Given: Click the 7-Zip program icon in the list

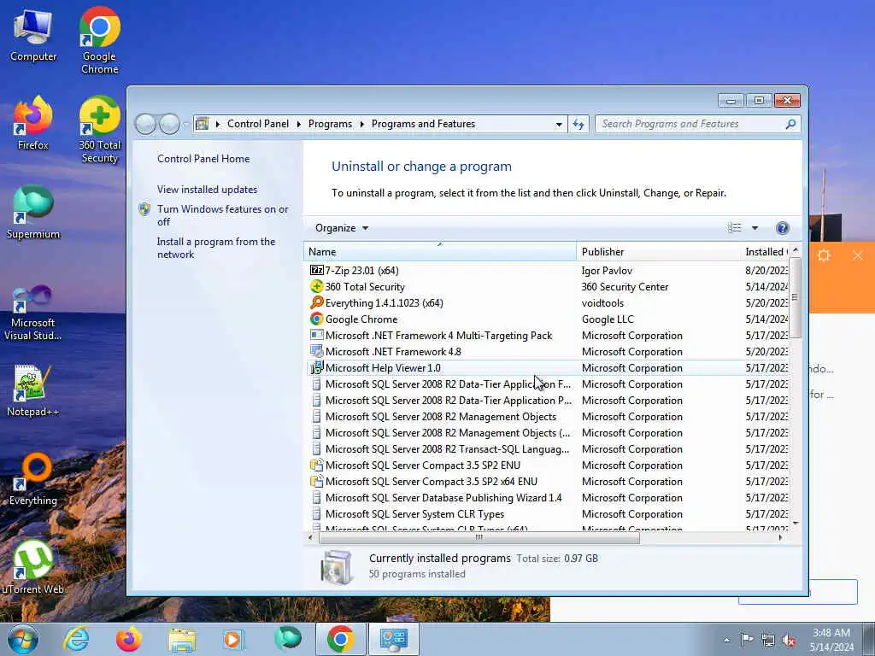Looking at the screenshot, I should coord(316,271).
